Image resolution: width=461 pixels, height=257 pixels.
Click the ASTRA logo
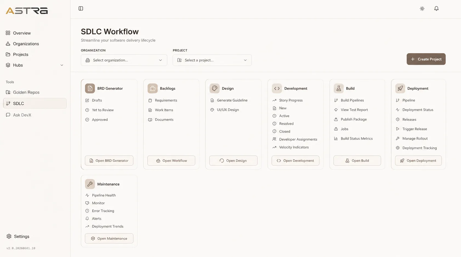tap(27, 11)
